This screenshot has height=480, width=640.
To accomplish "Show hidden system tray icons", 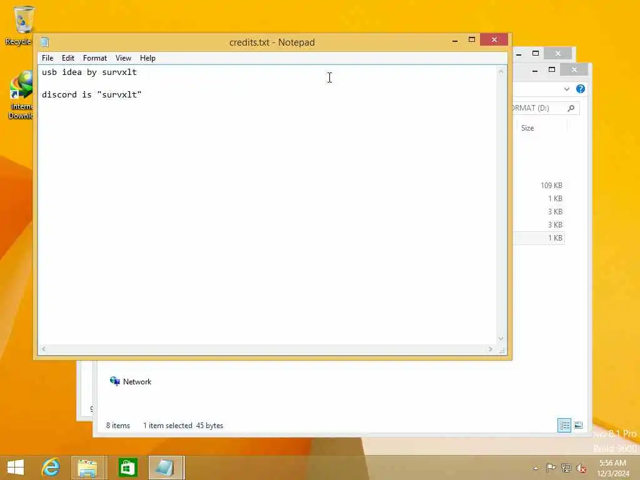I will tap(536, 468).
